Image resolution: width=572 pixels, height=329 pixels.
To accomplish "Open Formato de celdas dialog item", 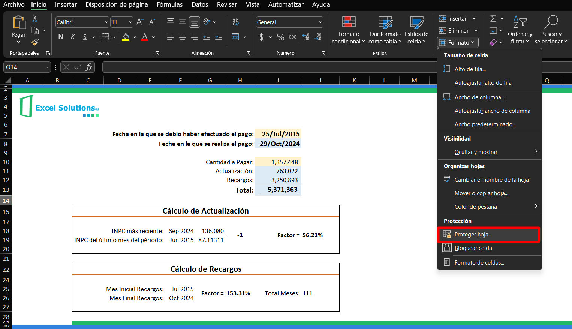I will 490,263.
